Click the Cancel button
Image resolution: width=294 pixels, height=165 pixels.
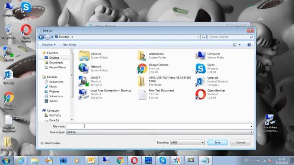point(240,143)
